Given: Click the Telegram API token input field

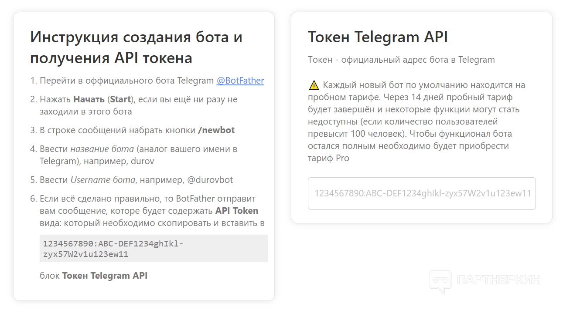Looking at the screenshot, I should [421, 193].
